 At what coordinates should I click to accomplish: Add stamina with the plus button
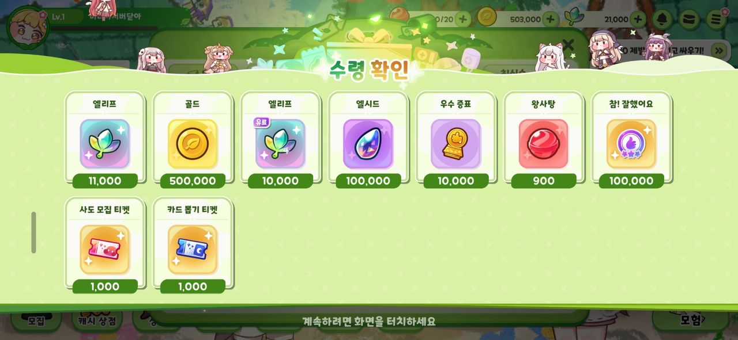pos(462,19)
